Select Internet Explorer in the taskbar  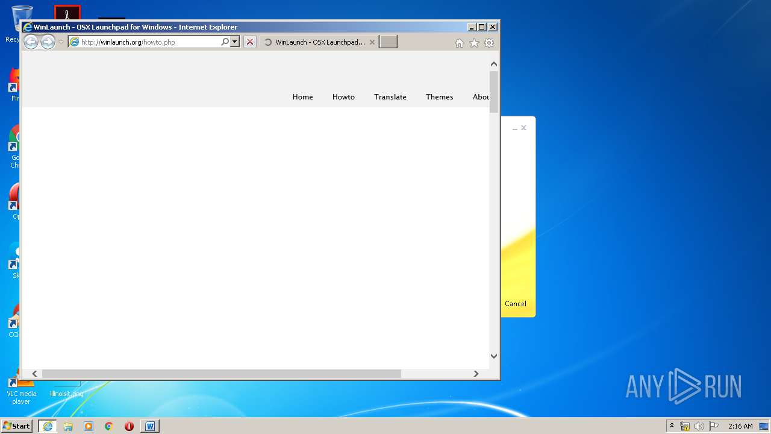click(x=48, y=426)
